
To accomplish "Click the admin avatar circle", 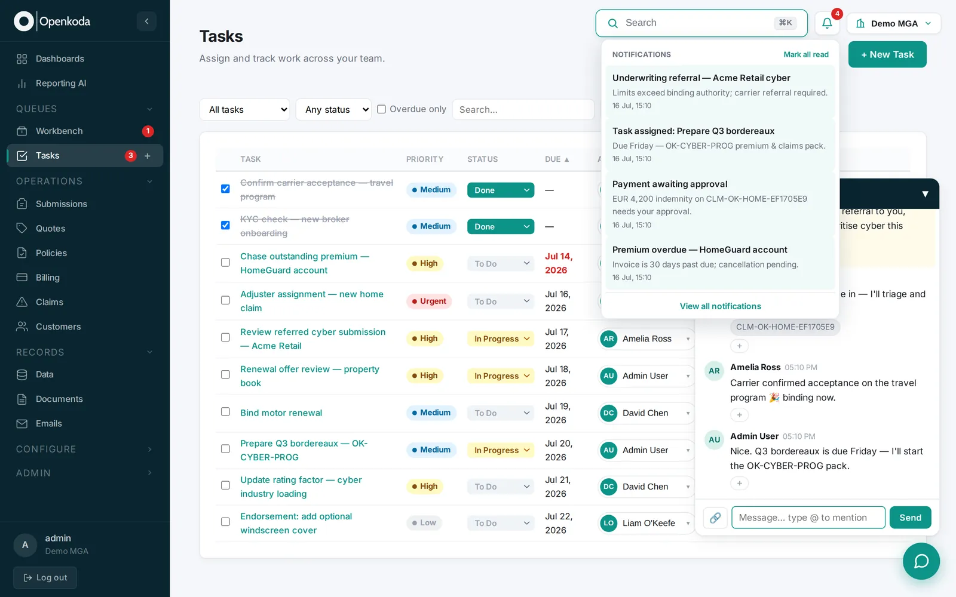I will 25,545.
